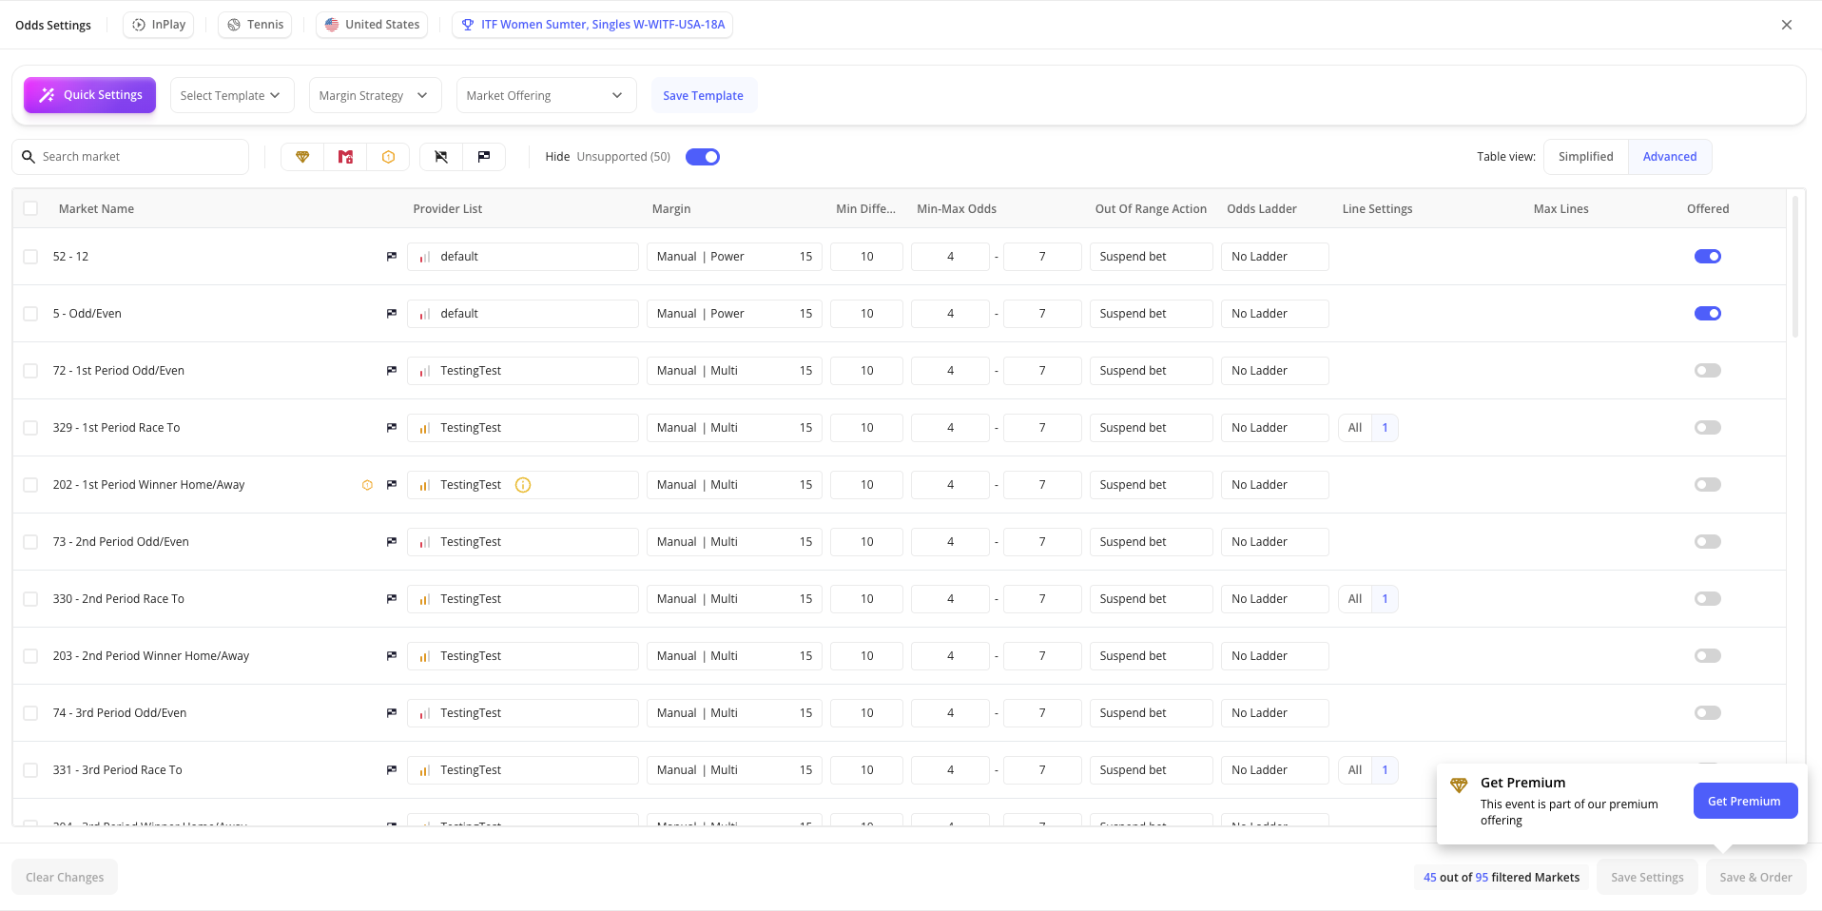1822x911 pixels.
Task: Click flag icon on 329 - 1st Period Race To
Action: coord(391,428)
